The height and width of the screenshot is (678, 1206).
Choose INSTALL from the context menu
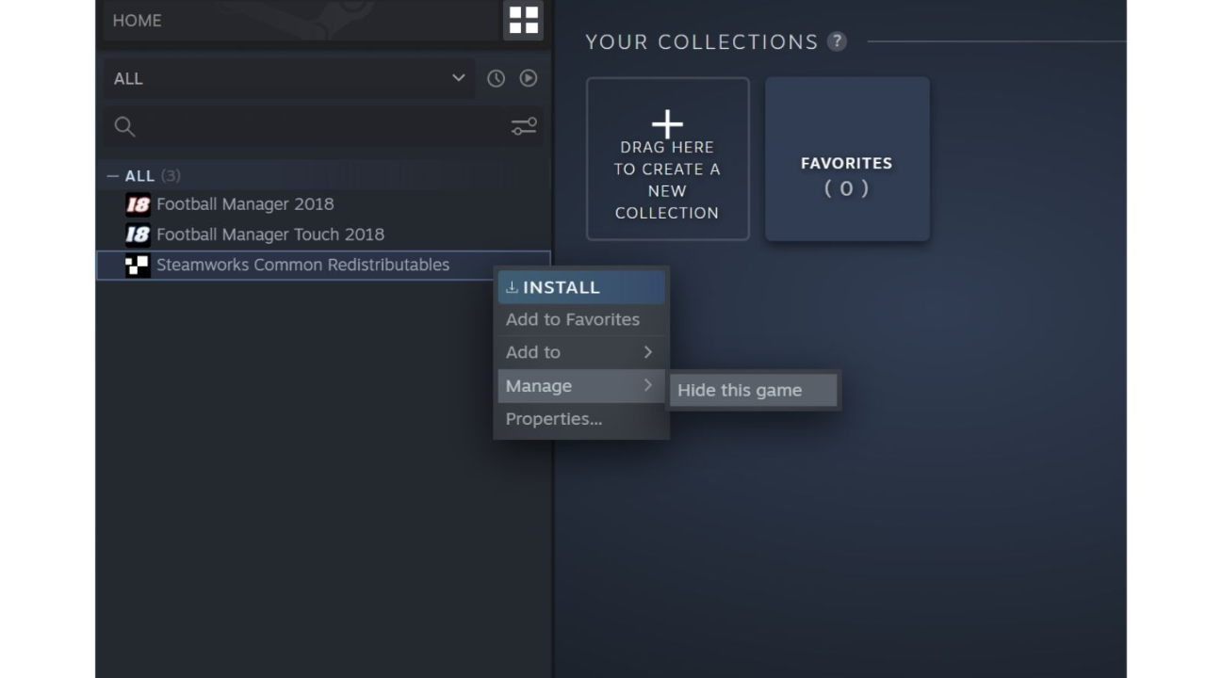pyautogui.click(x=581, y=287)
